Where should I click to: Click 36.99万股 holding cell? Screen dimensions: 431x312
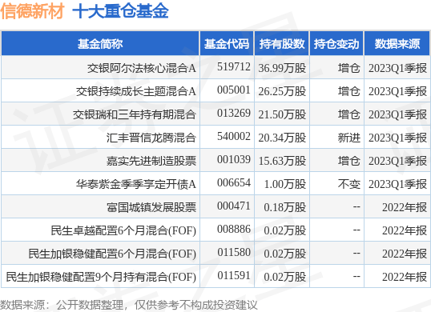tap(282, 68)
